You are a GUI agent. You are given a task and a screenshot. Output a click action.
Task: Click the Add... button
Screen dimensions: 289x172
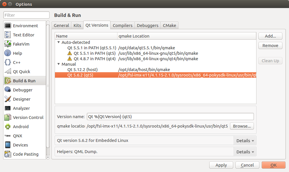[x=270, y=36]
